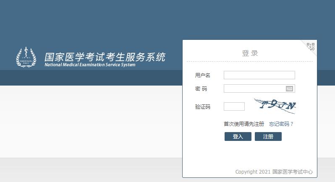
Task: Click the question mark after 忘记密码
Action: point(292,124)
